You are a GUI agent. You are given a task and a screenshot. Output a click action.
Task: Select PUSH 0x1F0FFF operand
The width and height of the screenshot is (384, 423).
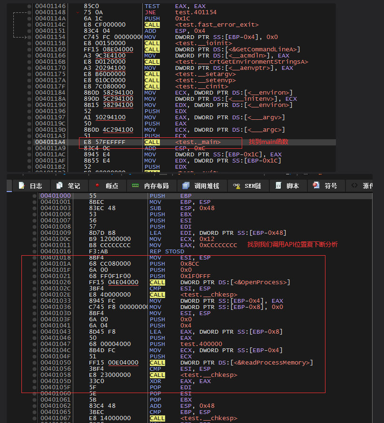(x=196, y=276)
